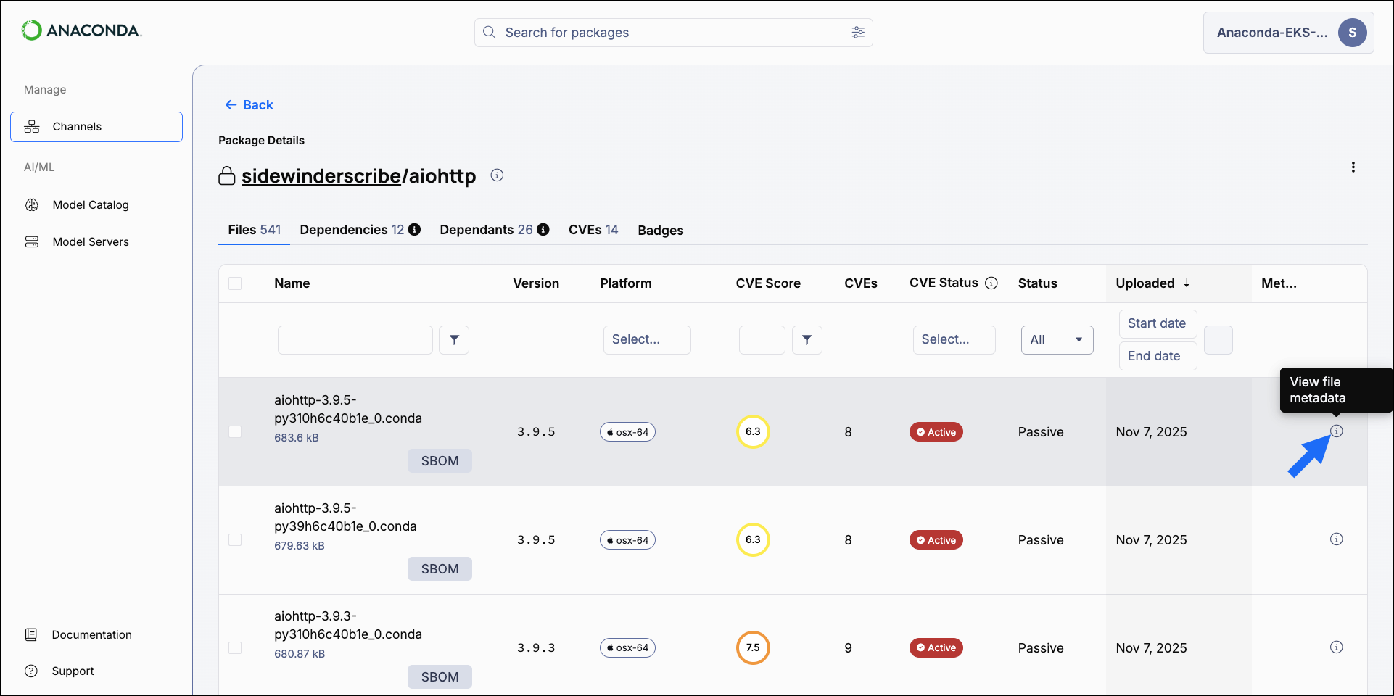
Task: Click the Model Catalog icon
Action: [32, 205]
